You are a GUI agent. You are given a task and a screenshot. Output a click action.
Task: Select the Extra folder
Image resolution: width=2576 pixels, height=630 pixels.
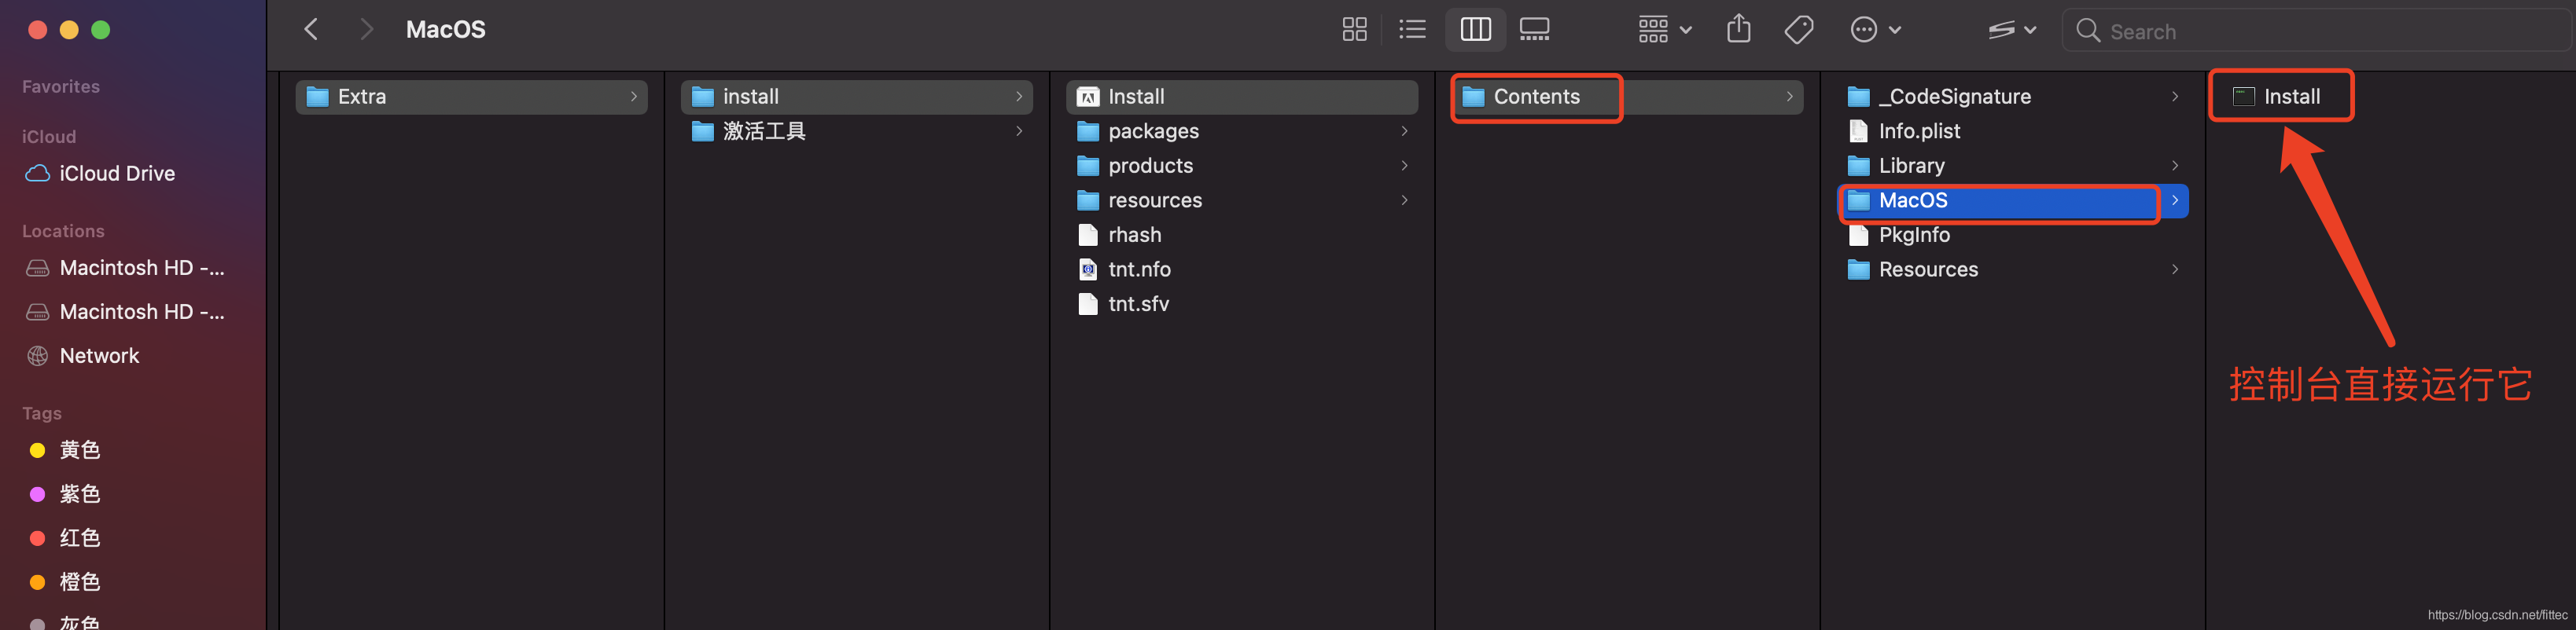472,97
